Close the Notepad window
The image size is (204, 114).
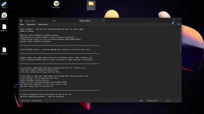(x=179, y=19)
